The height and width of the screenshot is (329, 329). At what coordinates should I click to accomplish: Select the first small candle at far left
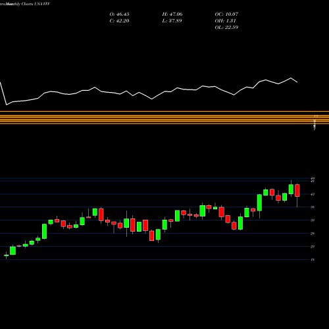click(x=7, y=255)
